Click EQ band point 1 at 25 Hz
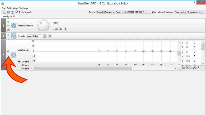 click(99, 51)
